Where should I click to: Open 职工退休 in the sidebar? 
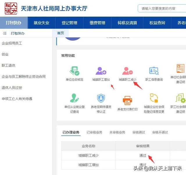tap(8, 65)
